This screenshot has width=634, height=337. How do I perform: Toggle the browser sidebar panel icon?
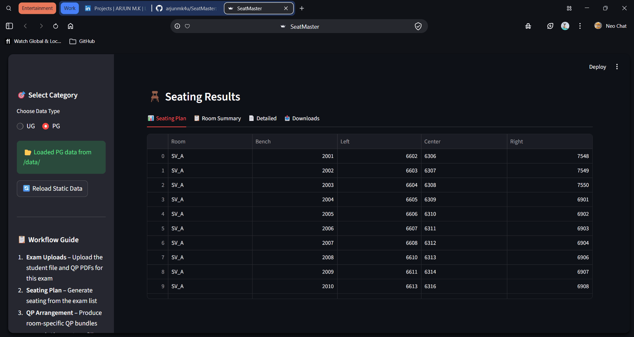[9, 26]
